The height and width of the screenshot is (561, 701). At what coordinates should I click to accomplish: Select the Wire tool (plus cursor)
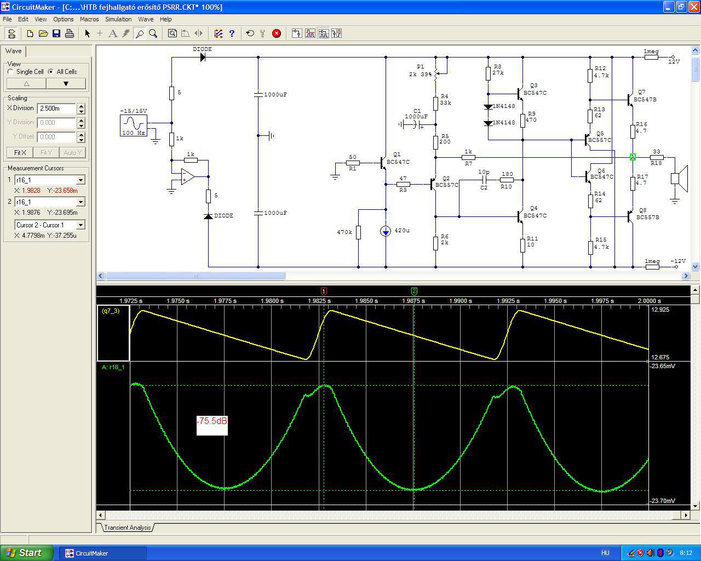[x=100, y=33]
